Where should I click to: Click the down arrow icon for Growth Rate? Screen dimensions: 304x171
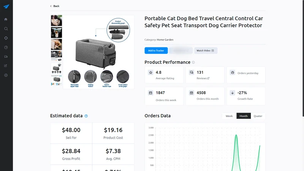[233, 93]
